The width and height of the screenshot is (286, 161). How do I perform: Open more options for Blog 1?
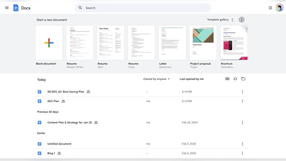(x=242, y=153)
